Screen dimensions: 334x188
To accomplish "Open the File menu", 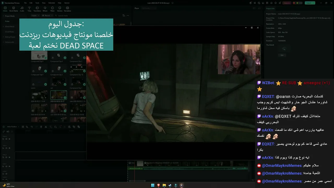I will (x=25, y=3).
